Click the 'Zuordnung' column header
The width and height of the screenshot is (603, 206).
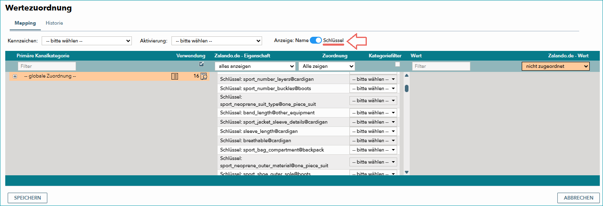pos(334,56)
